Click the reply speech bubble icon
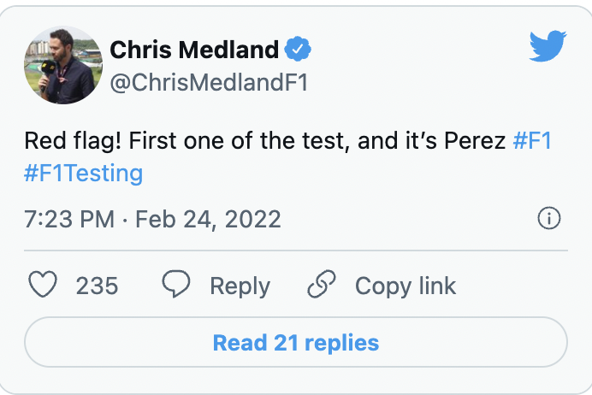This screenshot has height=395, width=592. pos(175,285)
